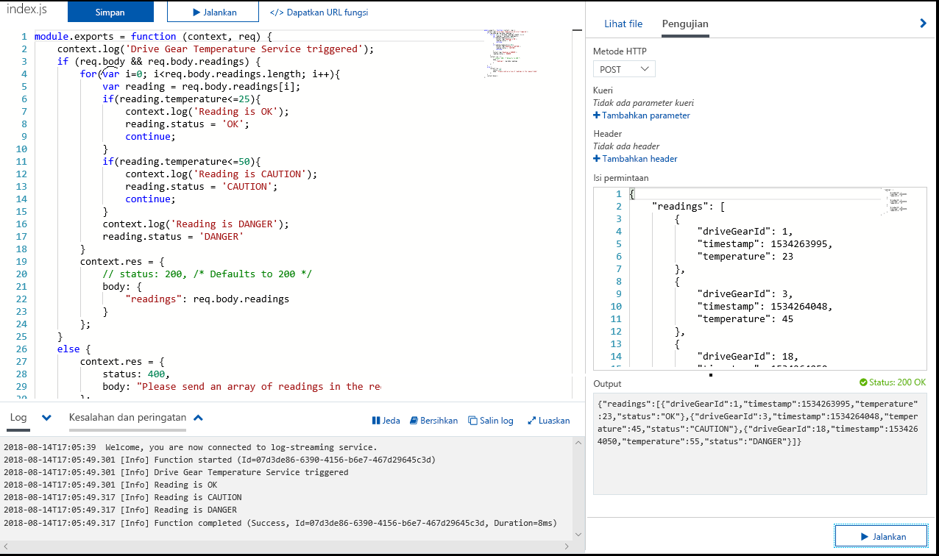
Task: Click the 'Tidak ada header' text
Action: click(x=626, y=146)
